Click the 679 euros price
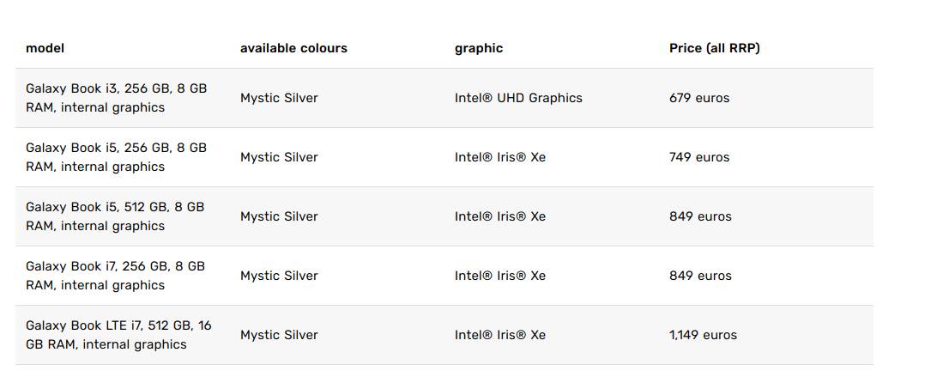 (x=699, y=98)
